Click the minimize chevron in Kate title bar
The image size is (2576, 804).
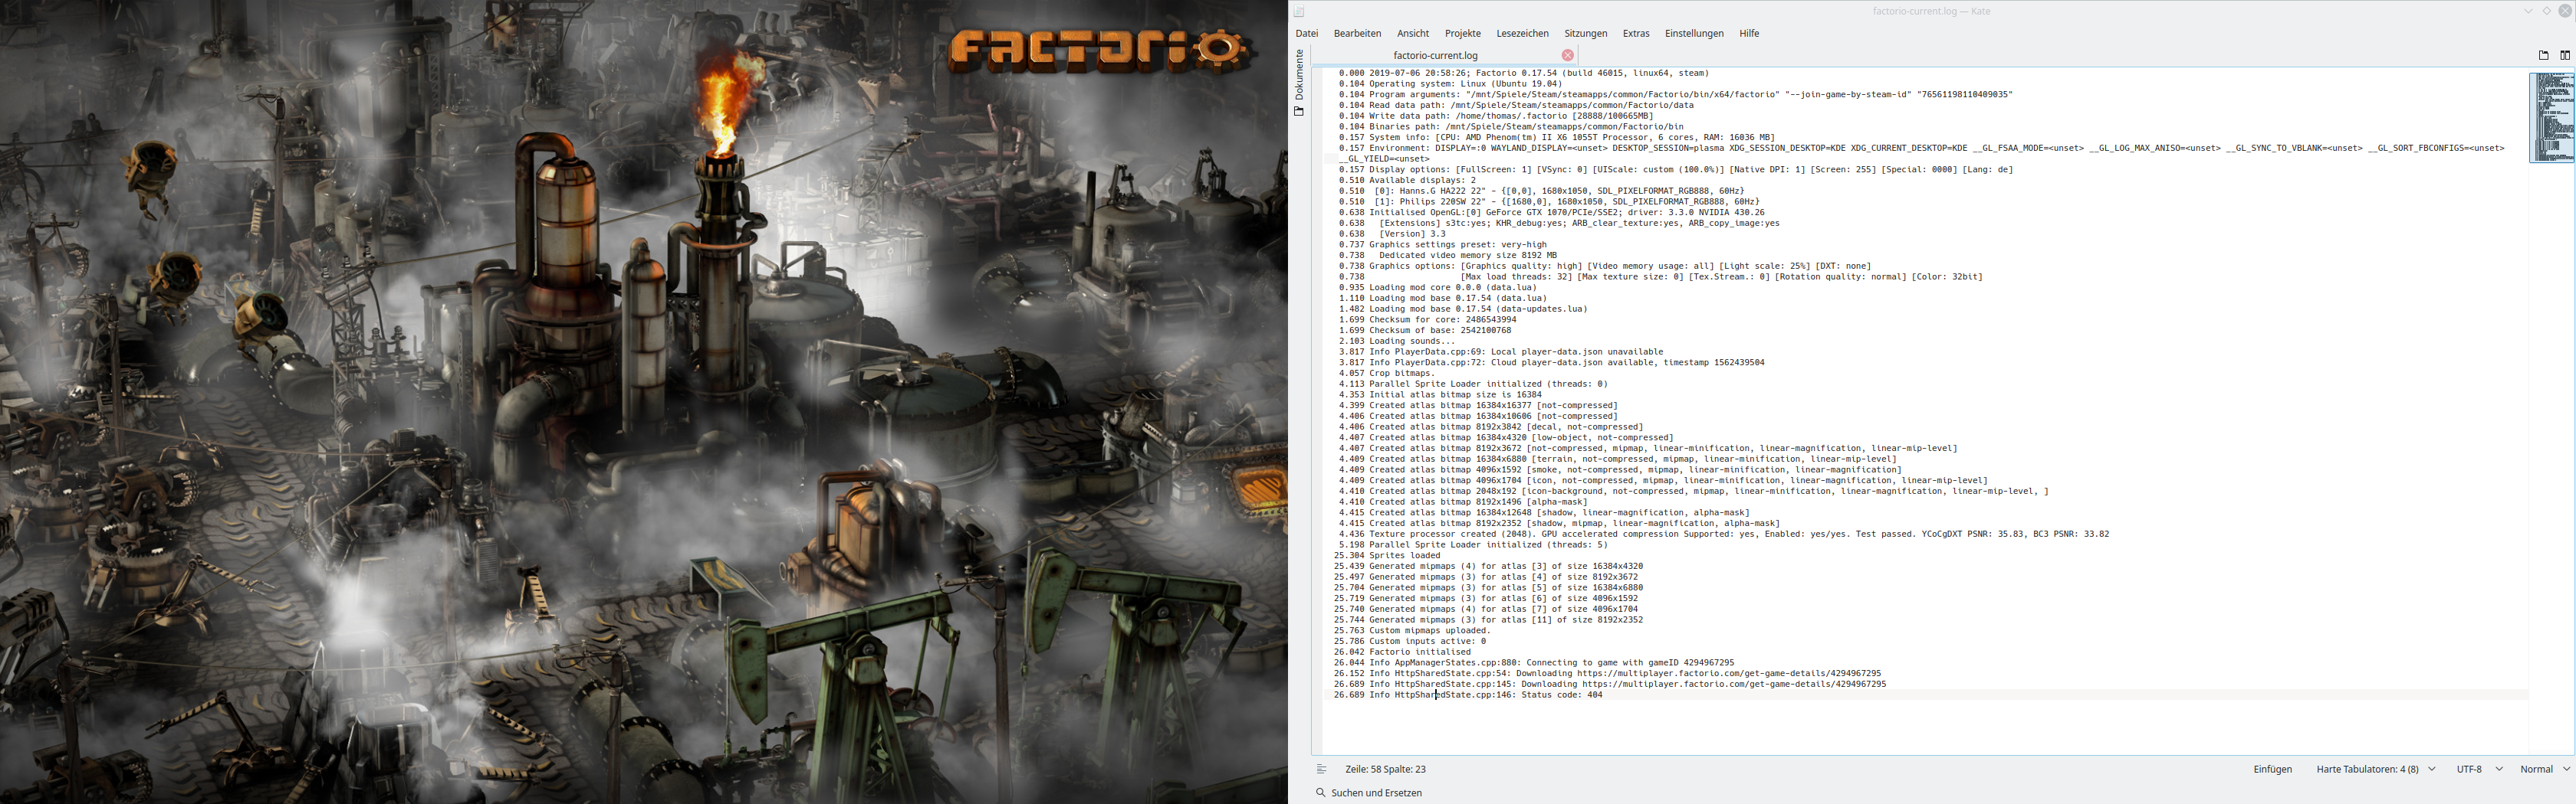2528,12
